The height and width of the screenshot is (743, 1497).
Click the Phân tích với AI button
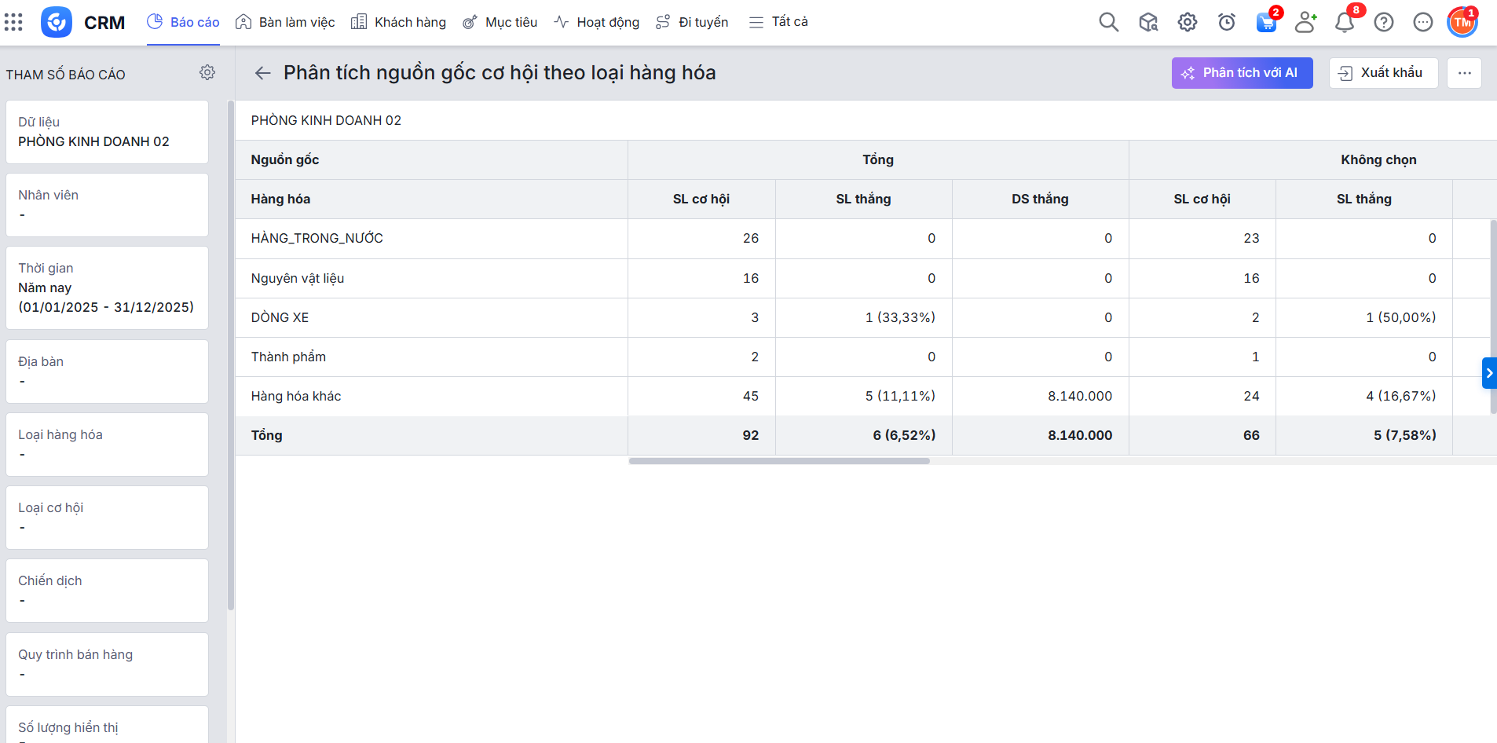coord(1242,73)
